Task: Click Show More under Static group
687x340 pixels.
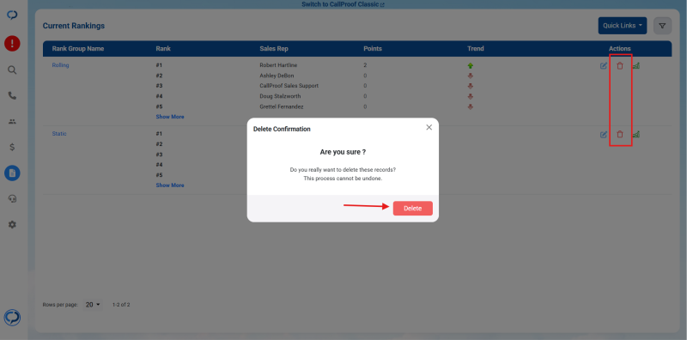Action: (x=170, y=185)
